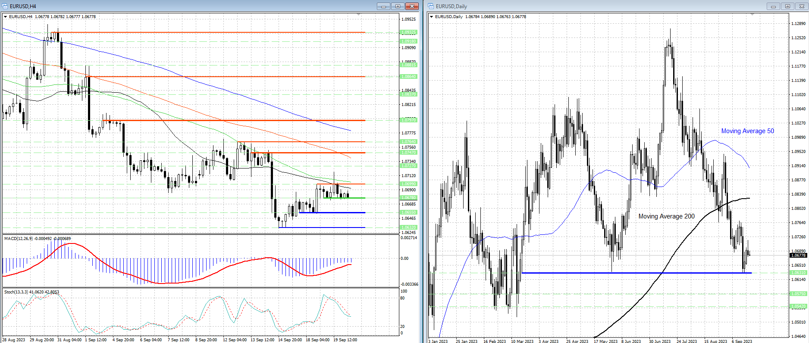Viewport: 809px width, 343px height.
Task: Click the EURUSD,H4 chart window icon
Action: (5, 6)
